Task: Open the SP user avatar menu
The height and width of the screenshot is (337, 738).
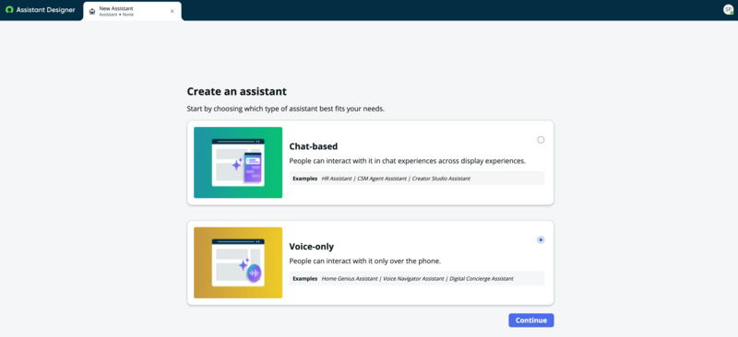Action: [728, 10]
